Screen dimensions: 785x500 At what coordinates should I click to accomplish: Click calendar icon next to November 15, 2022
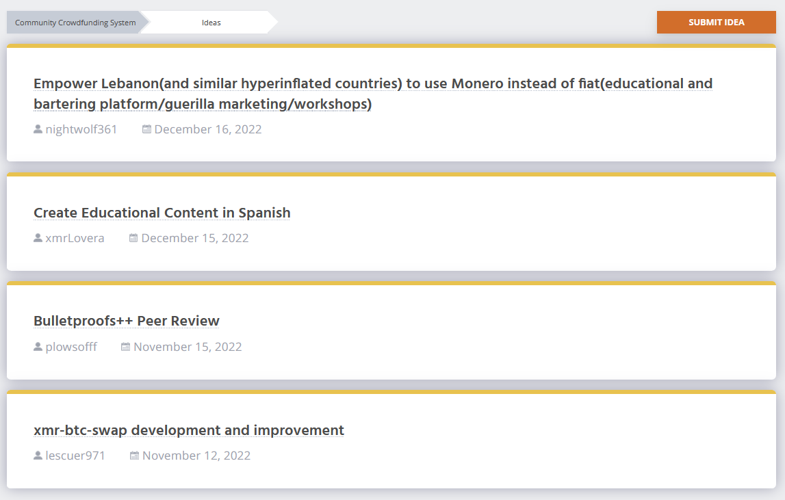(x=126, y=346)
